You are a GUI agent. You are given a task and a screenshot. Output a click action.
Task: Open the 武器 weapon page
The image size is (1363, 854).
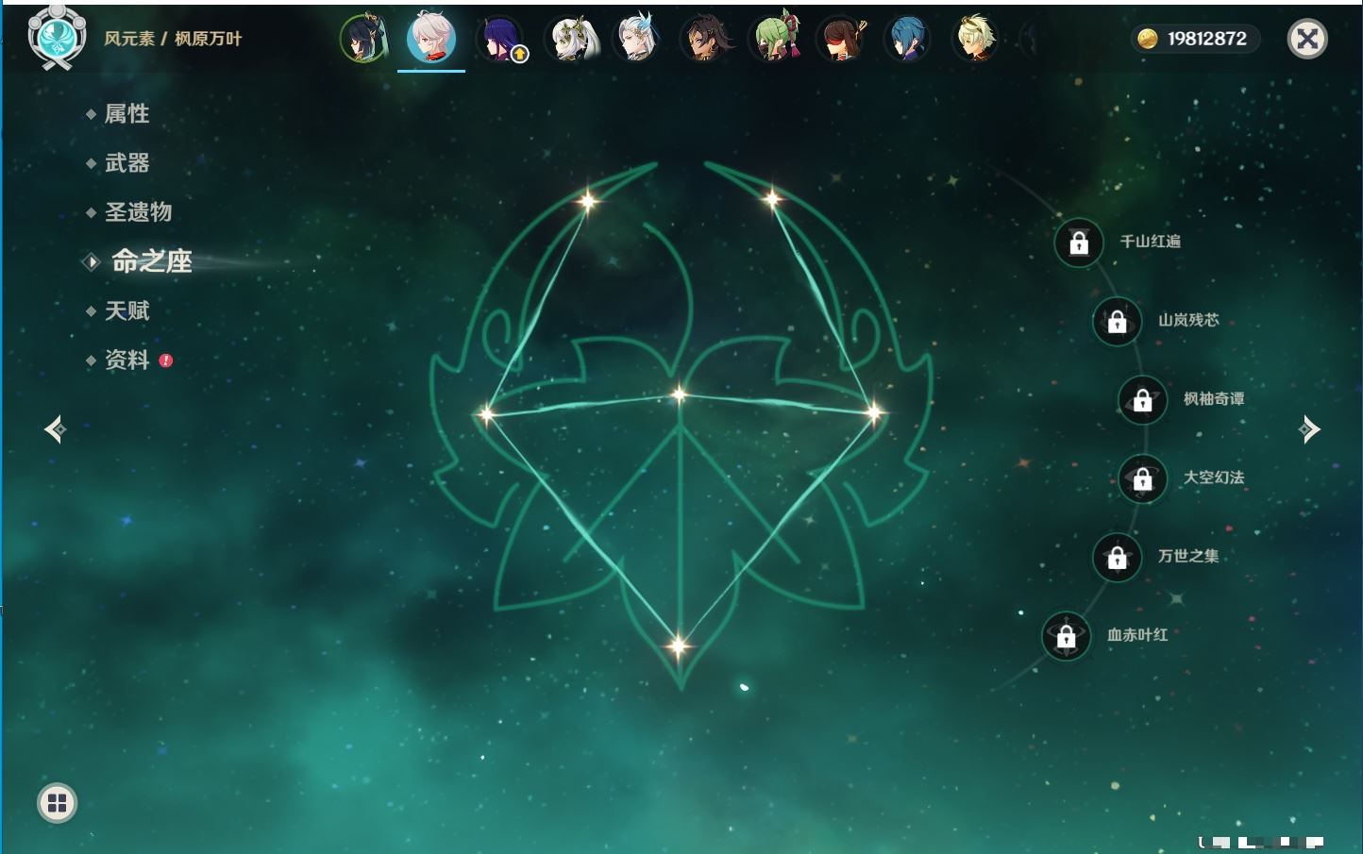126,163
